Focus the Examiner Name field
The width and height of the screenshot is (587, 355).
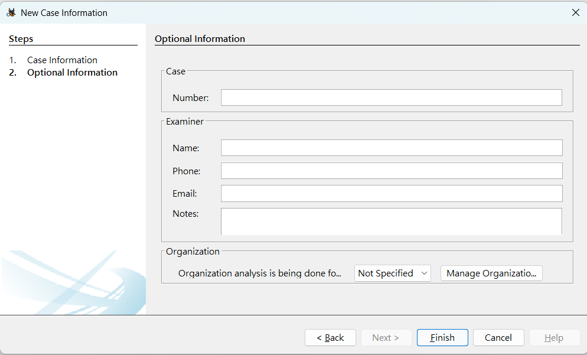point(392,148)
